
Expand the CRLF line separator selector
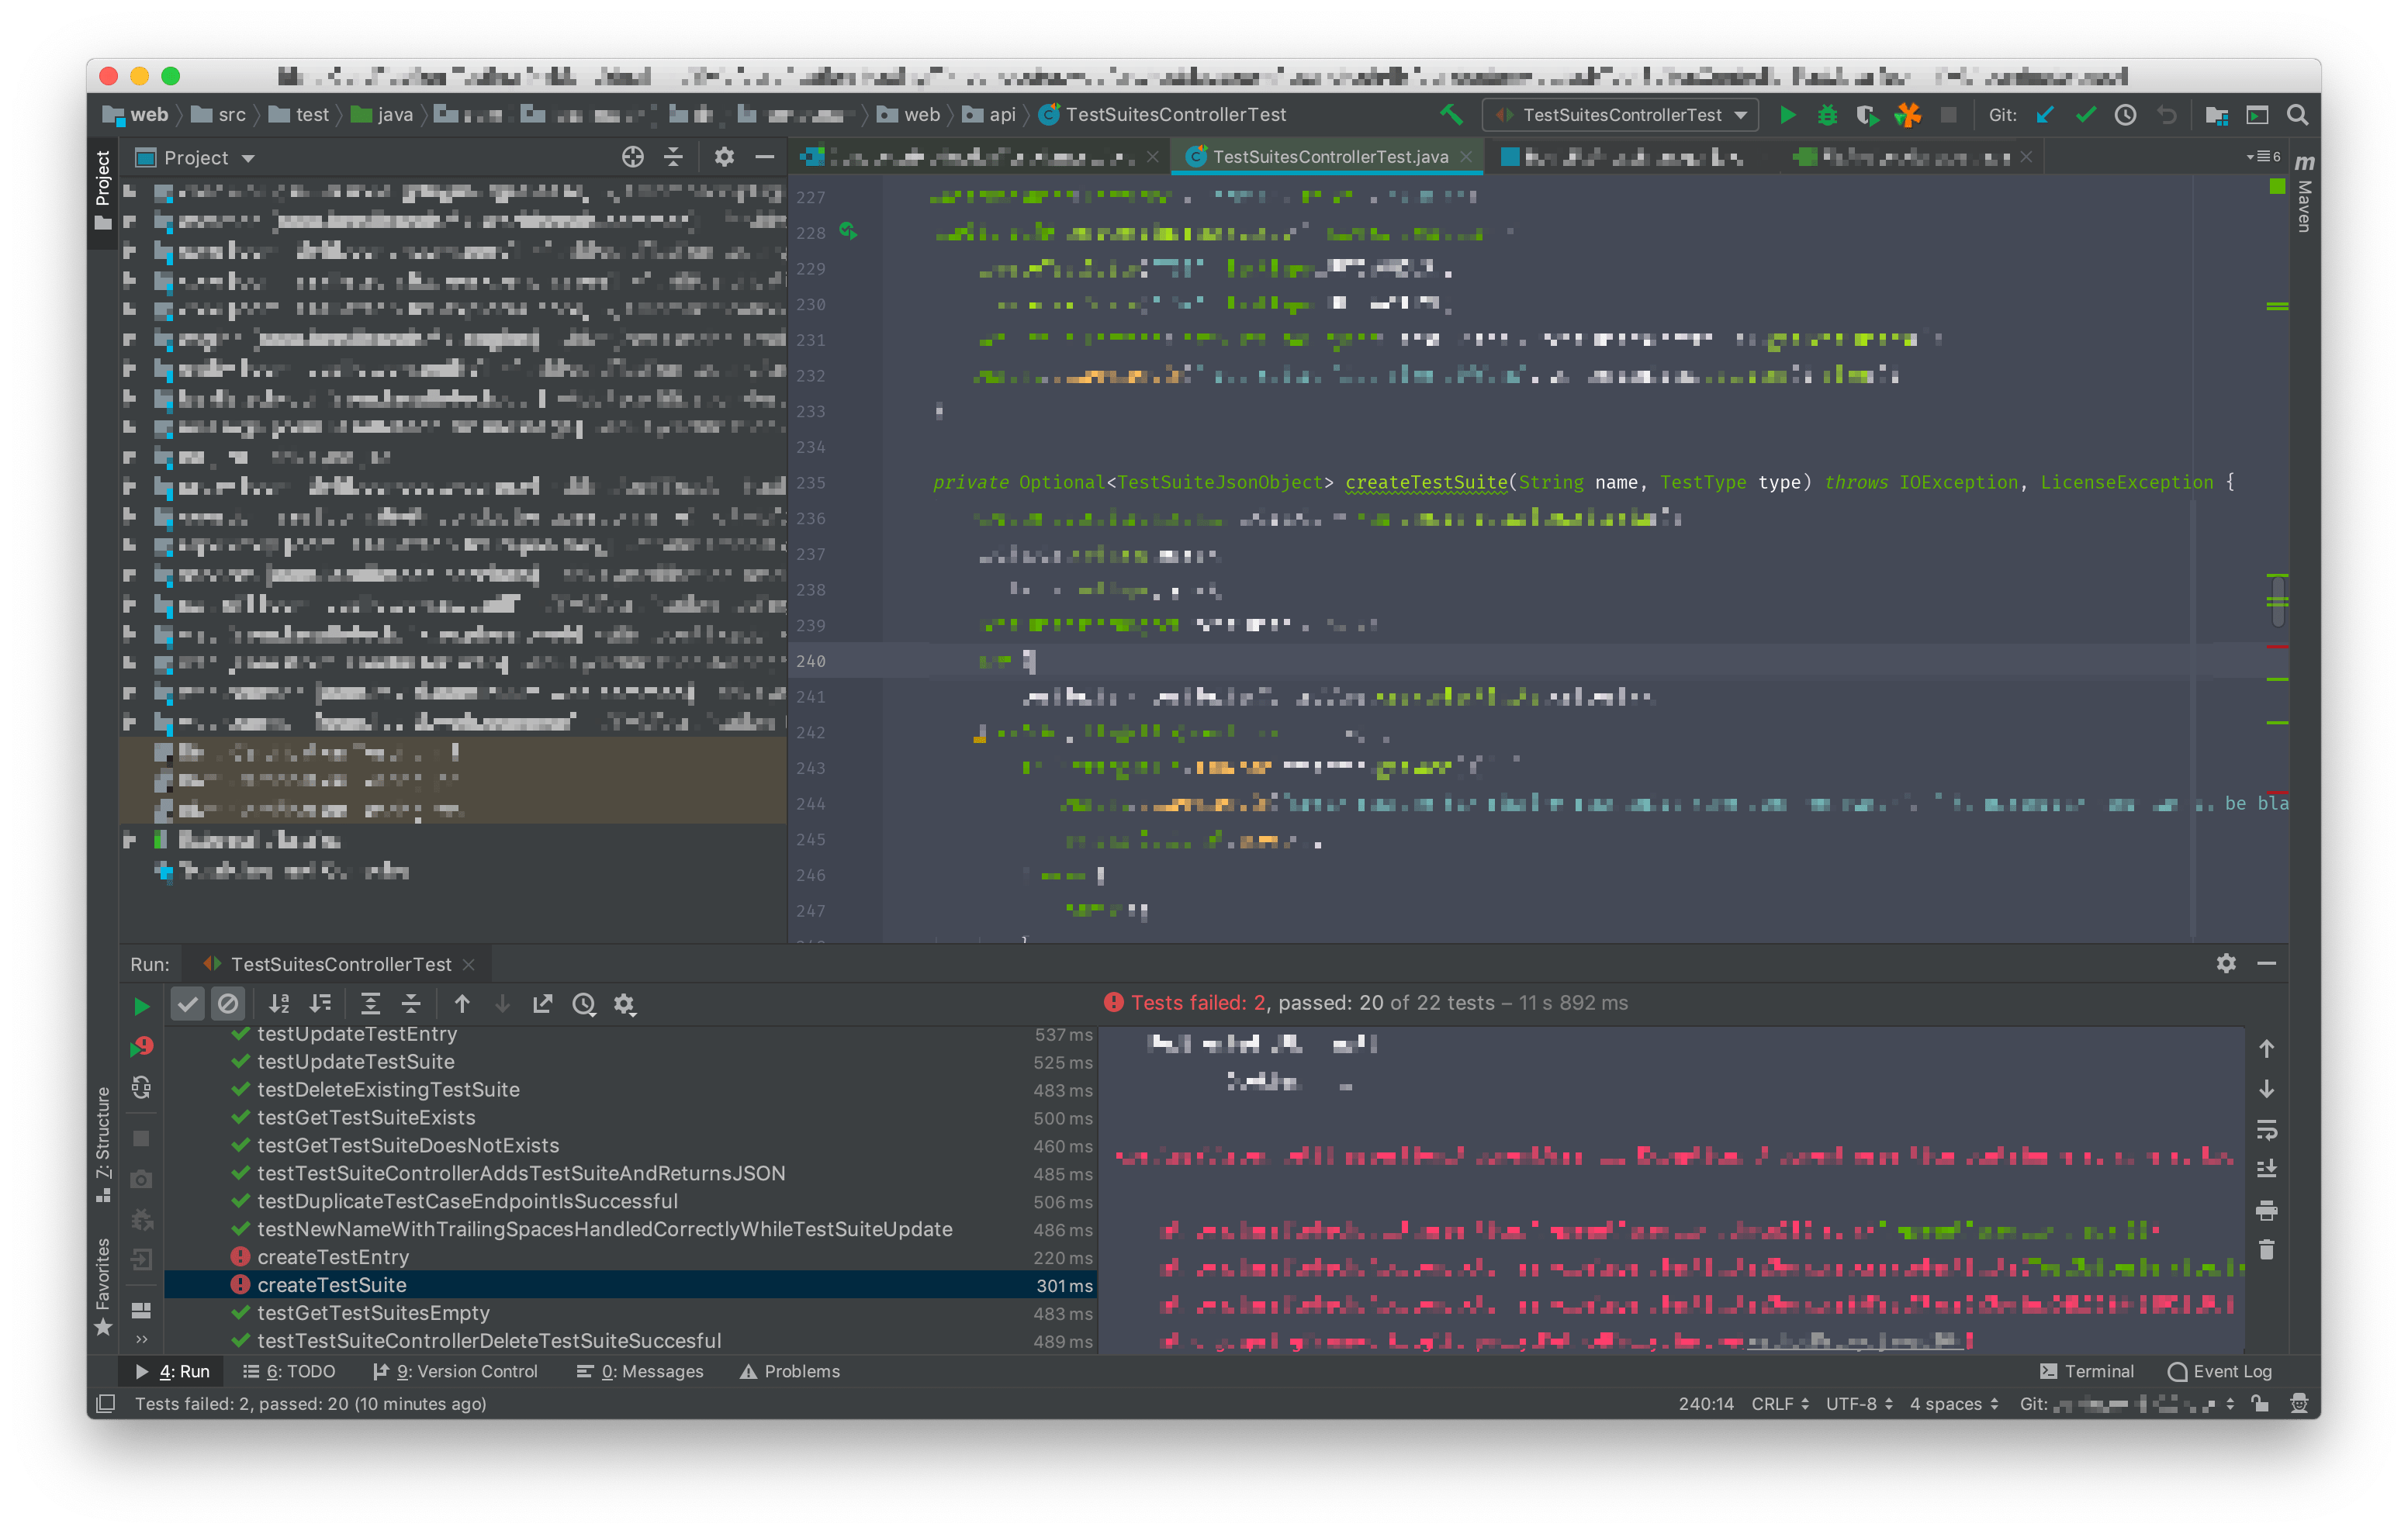point(1779,1403)
